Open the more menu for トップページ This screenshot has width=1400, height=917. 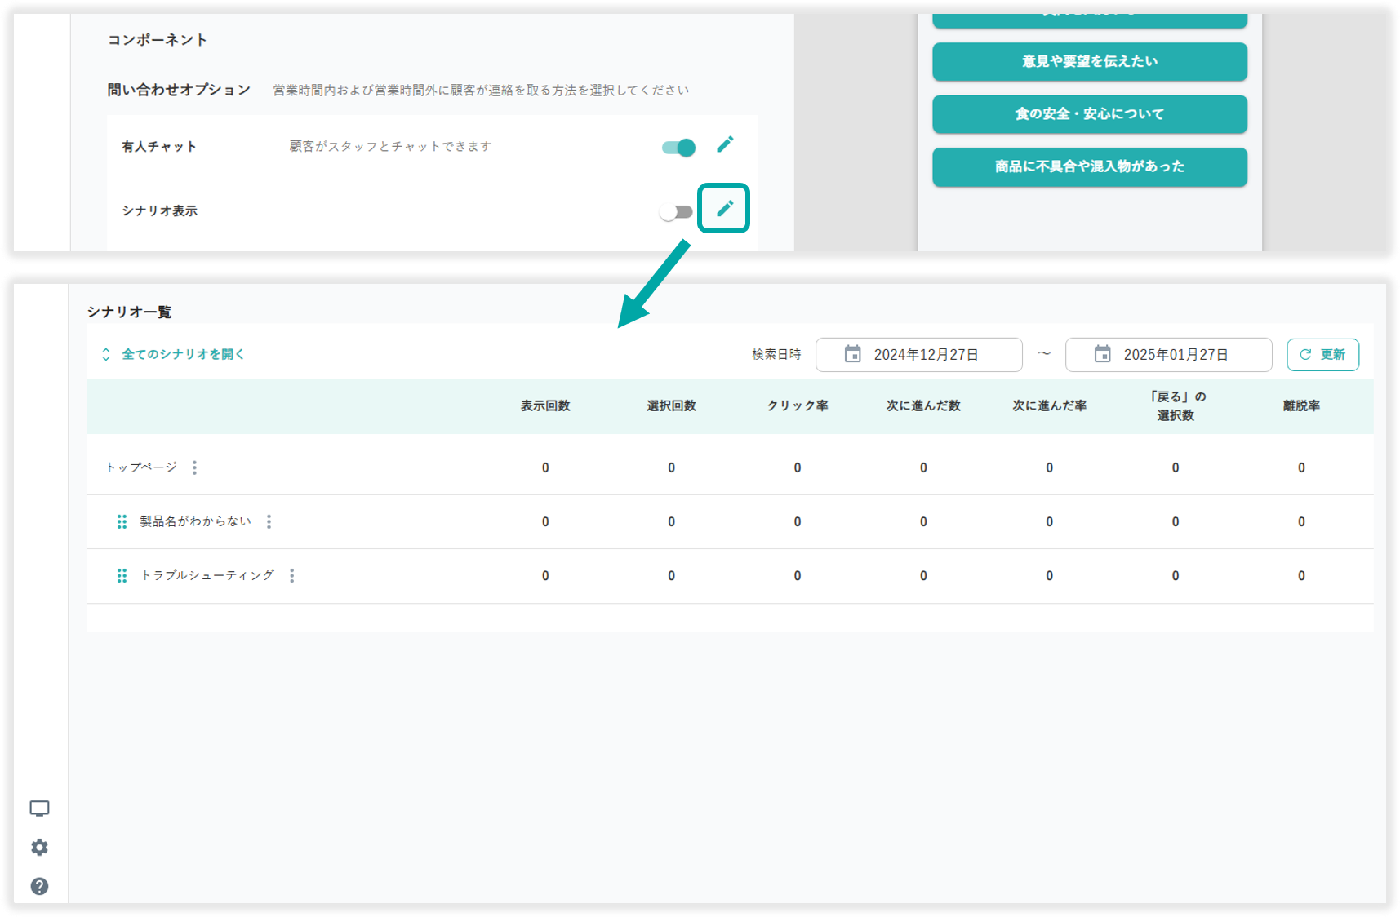194,467
